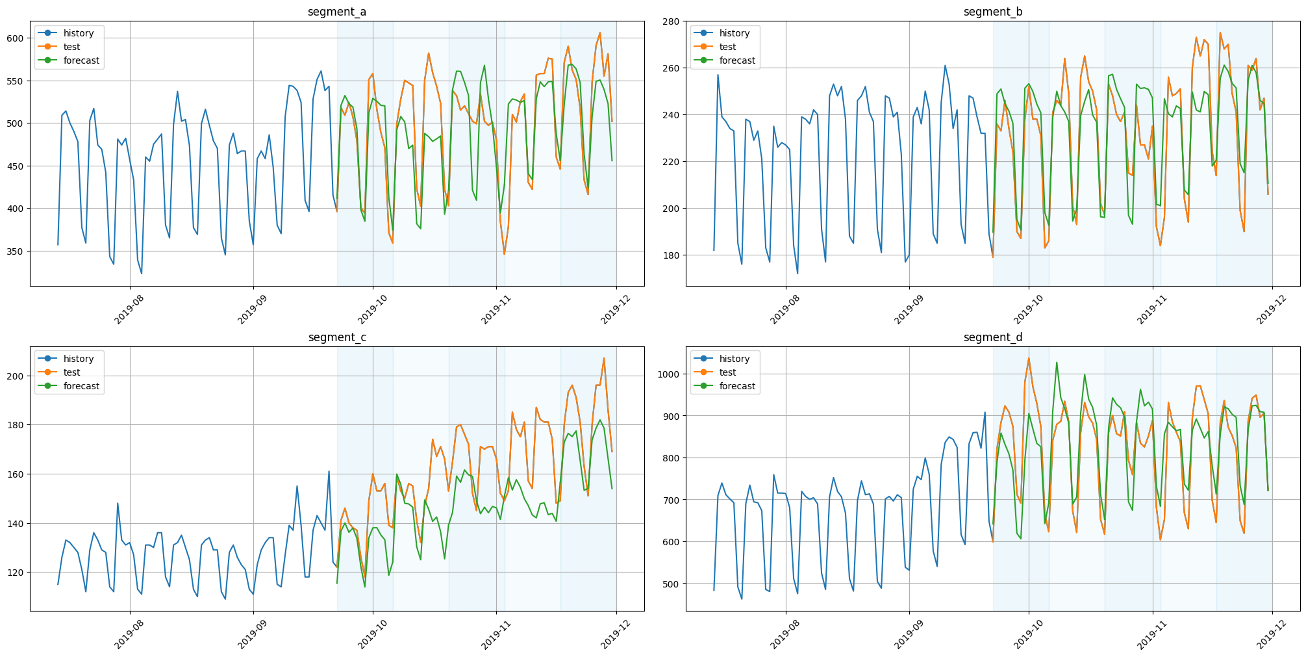1306x657 pixels.
Task: Click the 280 y-axis label in segment_b
Action: click(672, 21)
